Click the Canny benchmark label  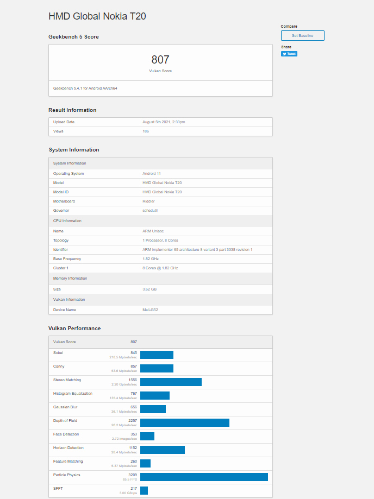click(x=58, y=367)
